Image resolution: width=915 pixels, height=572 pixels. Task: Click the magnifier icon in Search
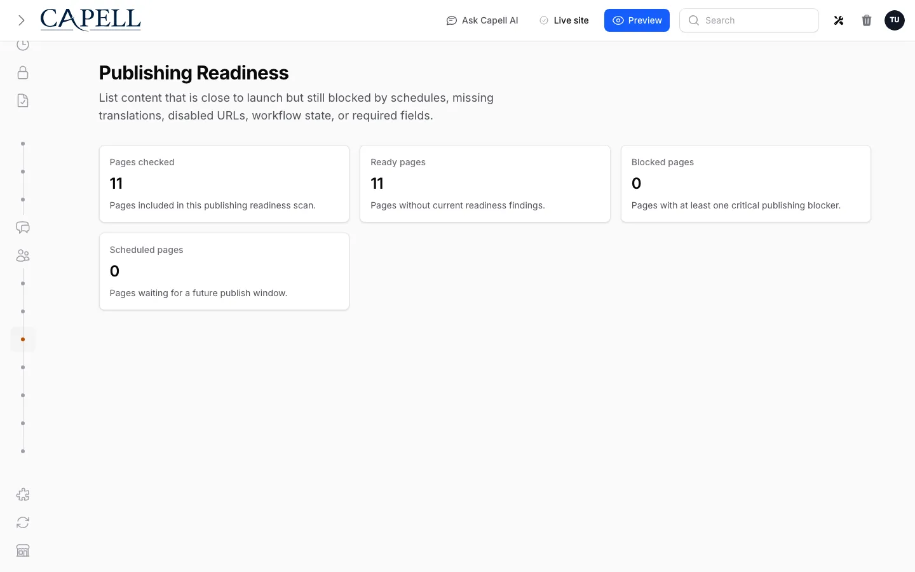(694, 20)
